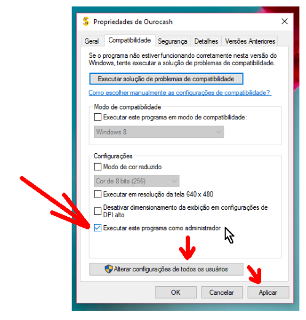The height and width of the screenshot is (320, 306).
Task: Confirm with the OK button
Action: pyautogui.click(x=176, y=292)
